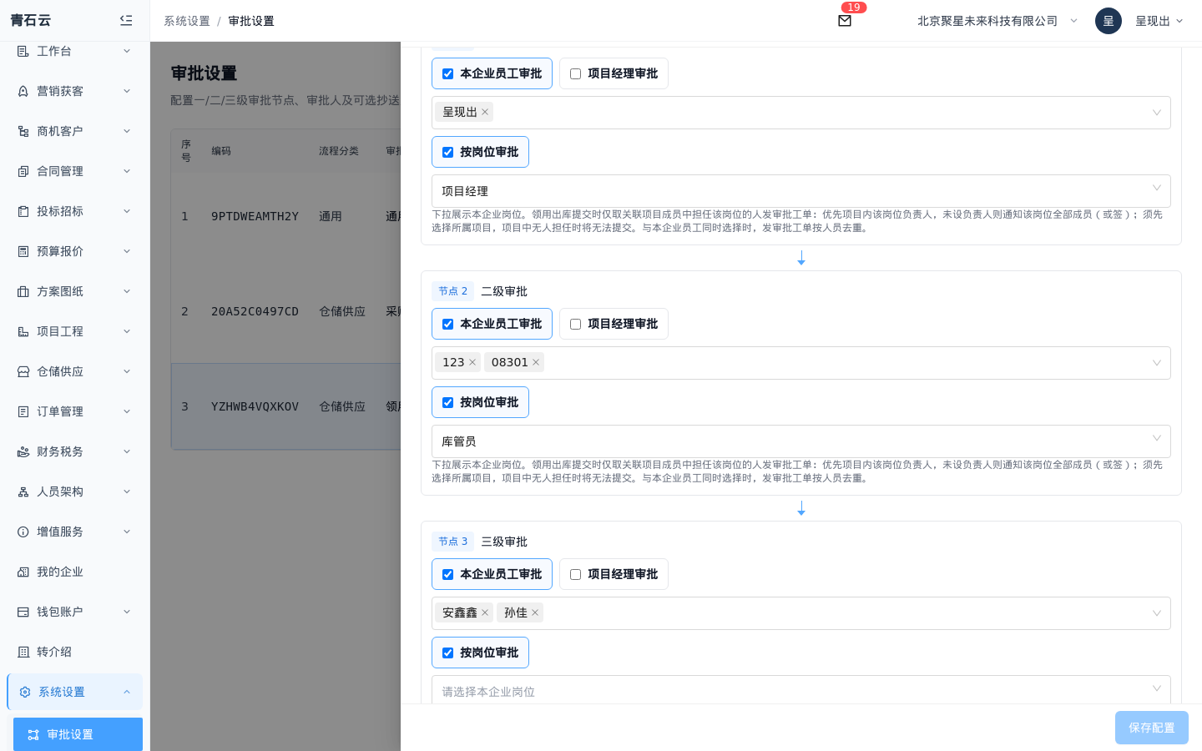1202x751 pixels.
Task: Click the 投标招标 sidebar icon
Action: [x=23, y=211]
